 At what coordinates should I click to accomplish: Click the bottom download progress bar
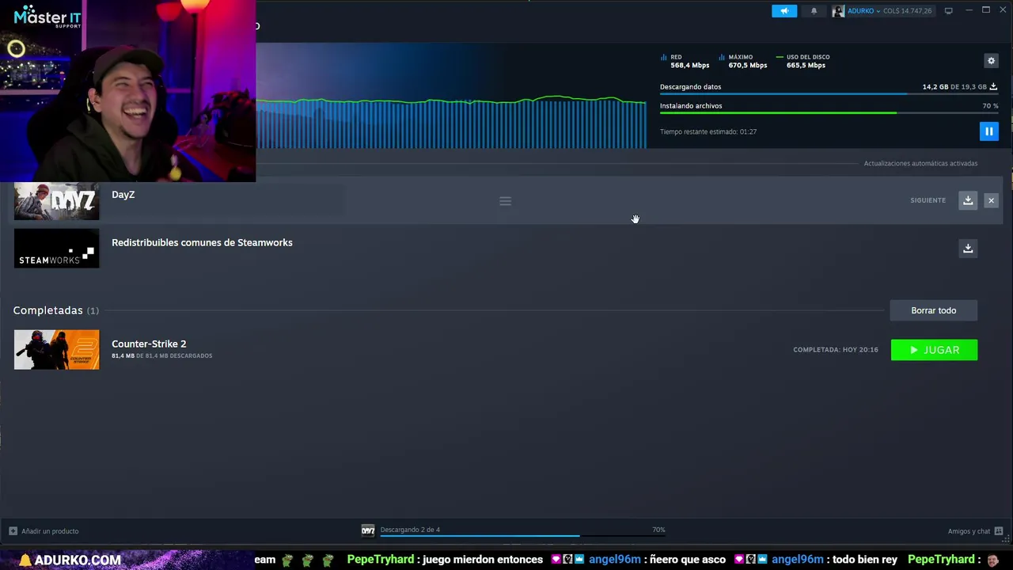pyautogui.click(x=522, y=536)
